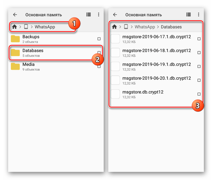Open Databases folder icon

pos(15,52)
